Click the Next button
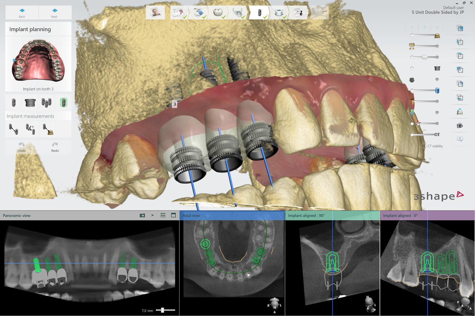475x316 pixels. [x=54, y=13]
